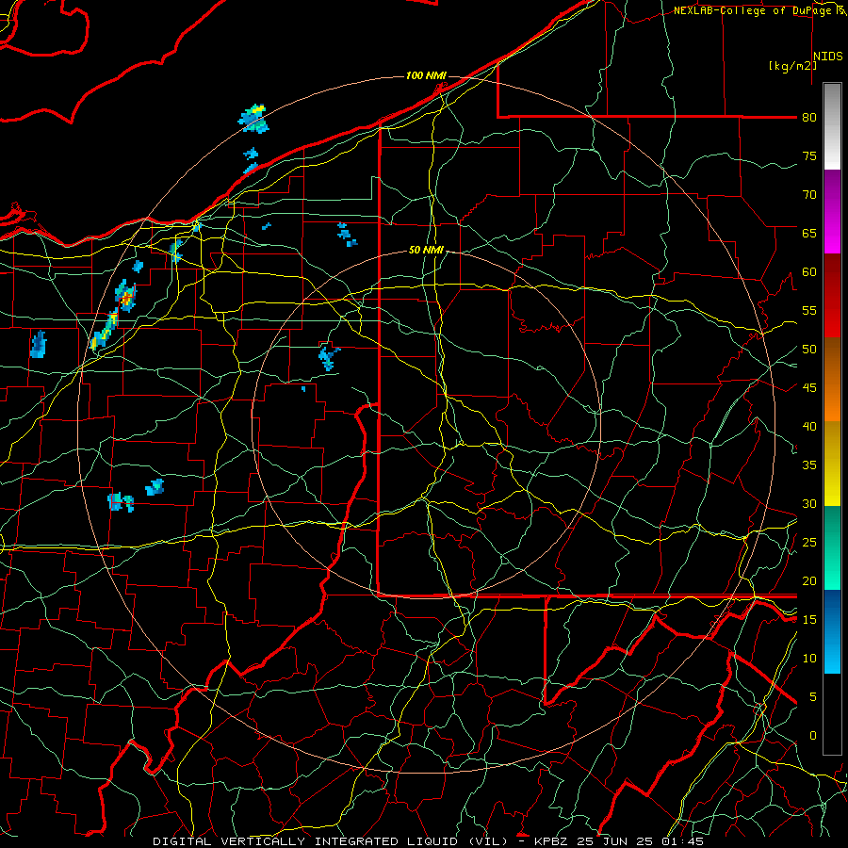Click the 40 value on the scale
Image resolution: width=848 pixels, height=848 pixels.
[x=809, y=426]
